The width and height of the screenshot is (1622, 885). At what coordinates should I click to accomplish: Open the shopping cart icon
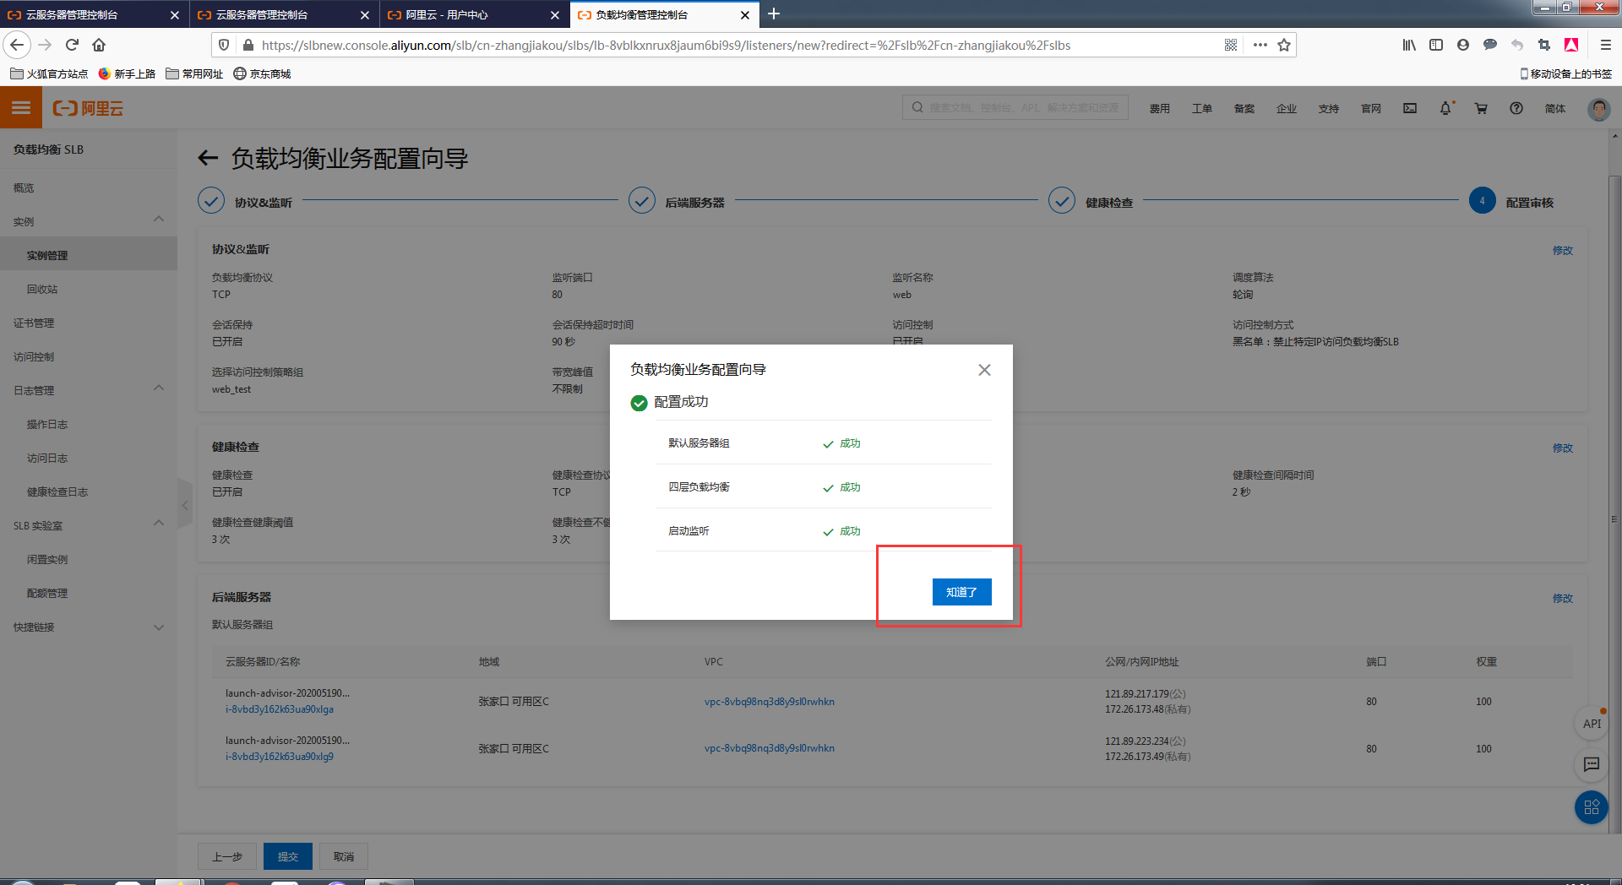point(1481,108)
